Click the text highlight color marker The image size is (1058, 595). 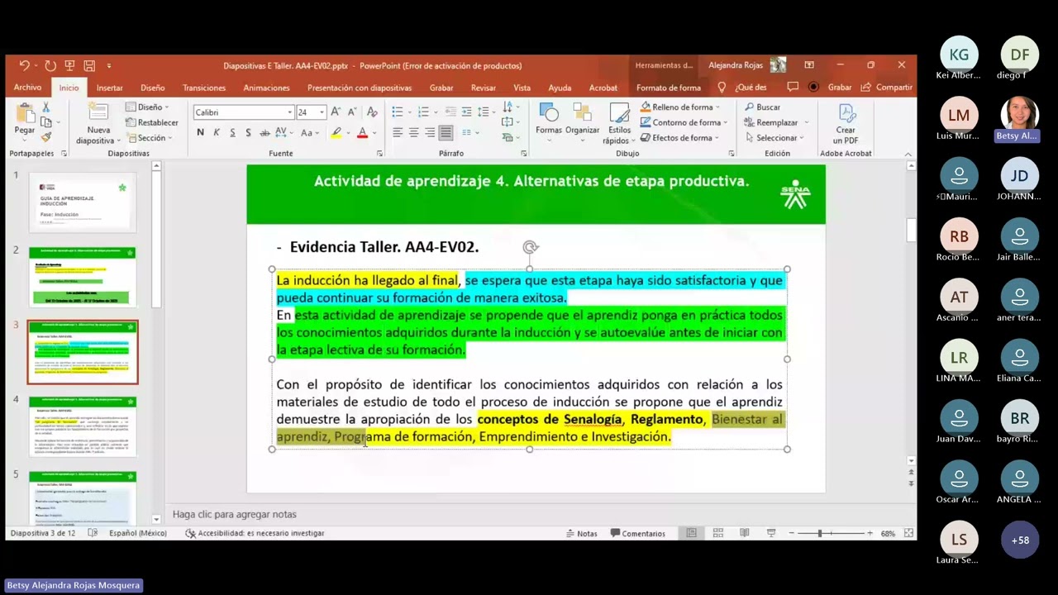pyautogui.click(x=336, y=132)
